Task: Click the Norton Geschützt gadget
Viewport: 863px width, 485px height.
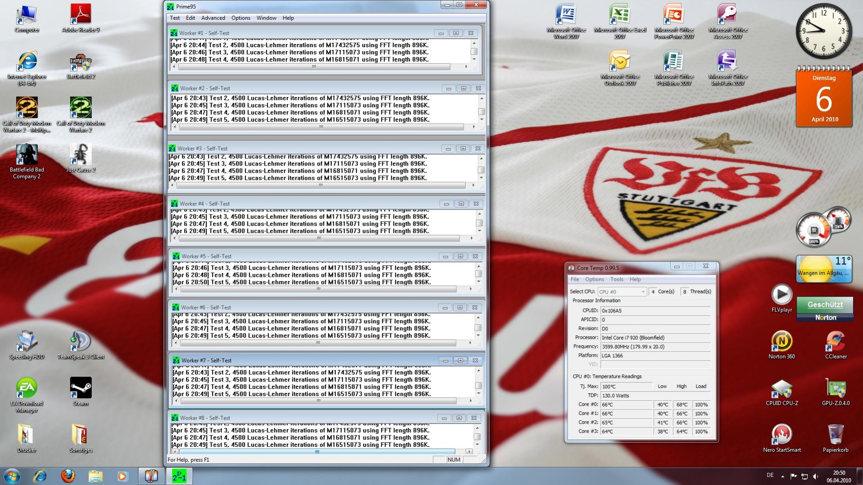Action: [825, 309]
